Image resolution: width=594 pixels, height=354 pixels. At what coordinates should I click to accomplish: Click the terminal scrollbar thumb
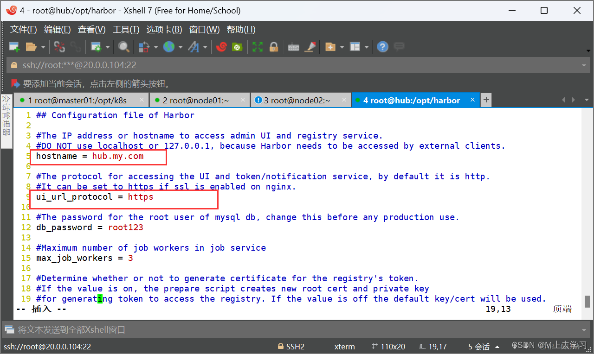pyautogui.click(x=587, y=301)
